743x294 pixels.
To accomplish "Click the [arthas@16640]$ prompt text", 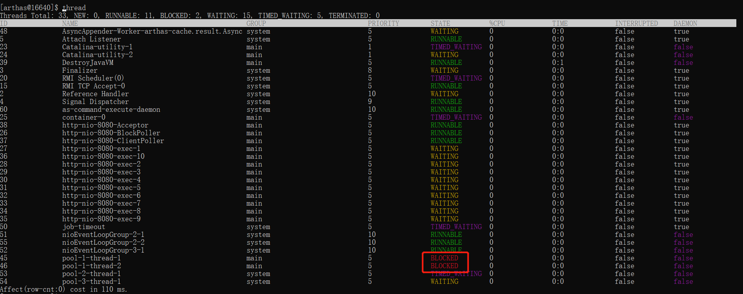I will pyautogui.click(x=29, y=8).
